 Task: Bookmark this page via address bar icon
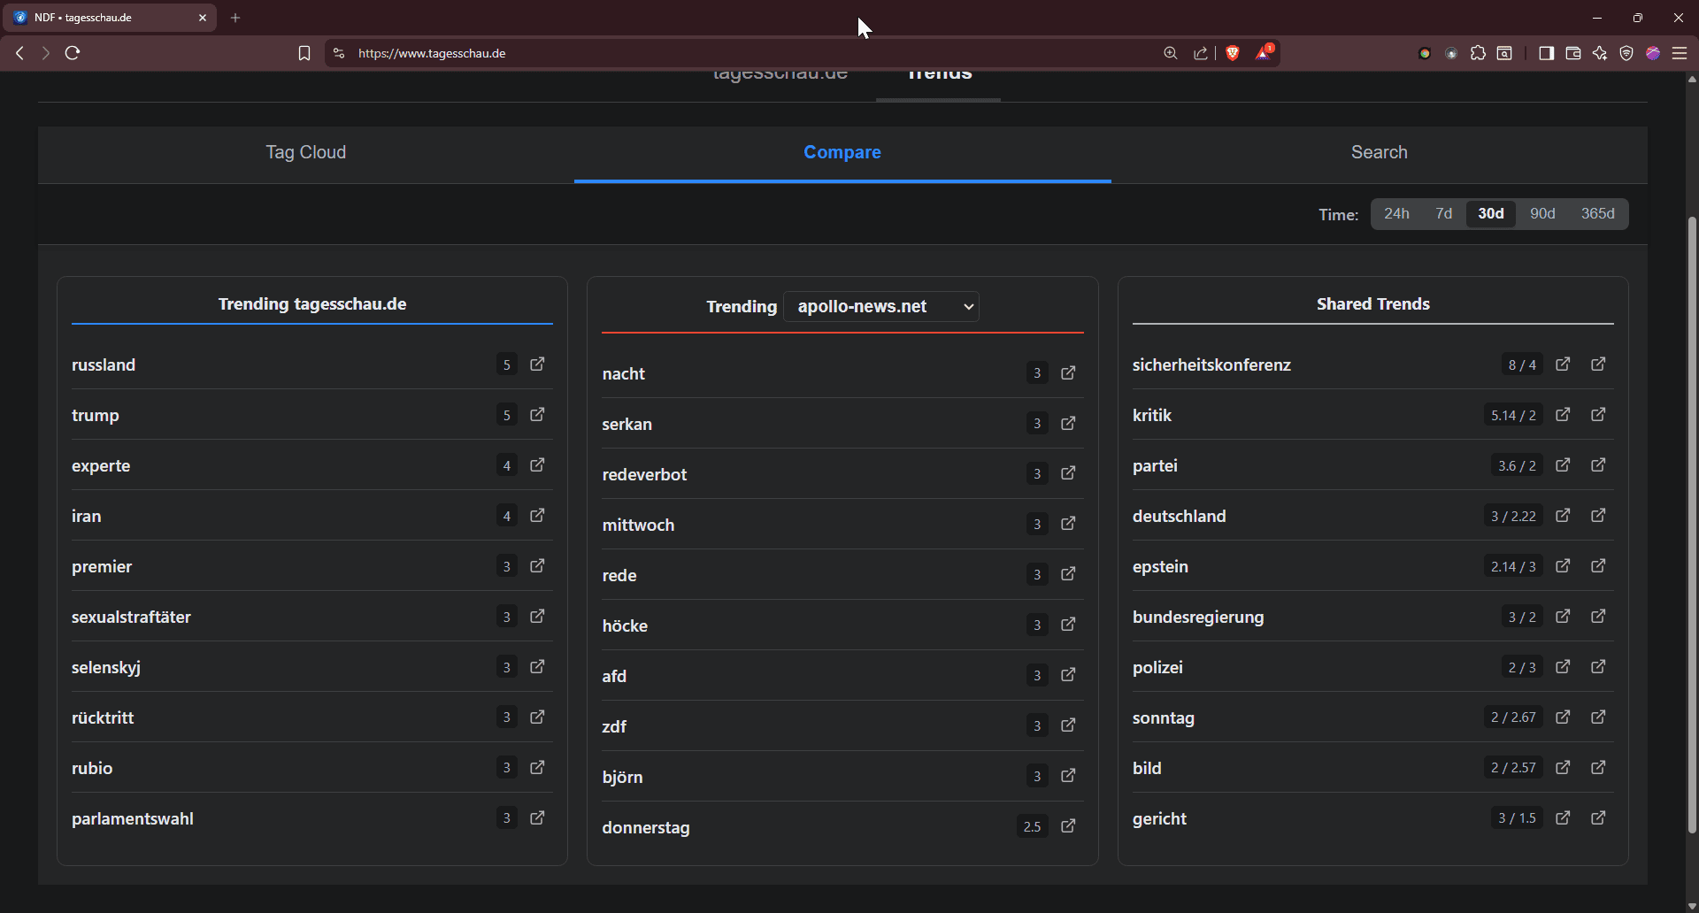click(304, 53)
